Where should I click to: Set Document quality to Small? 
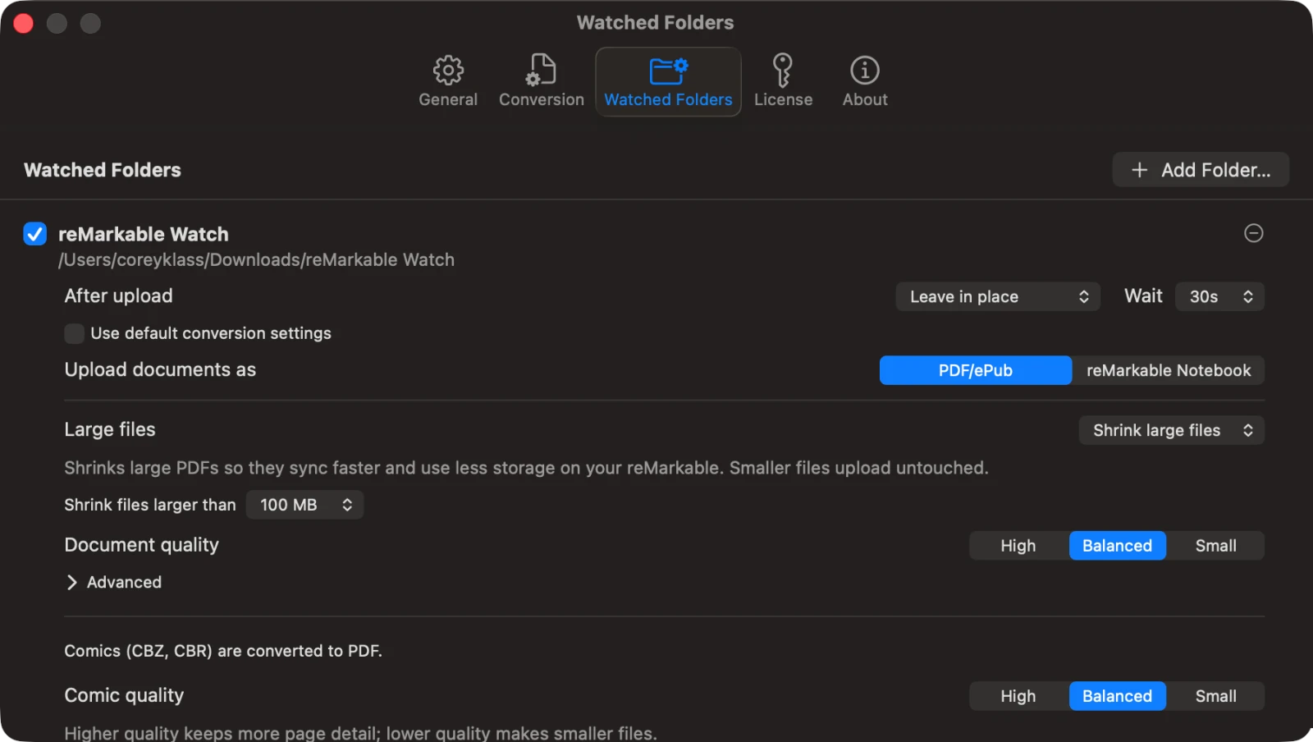(1215, 546)
